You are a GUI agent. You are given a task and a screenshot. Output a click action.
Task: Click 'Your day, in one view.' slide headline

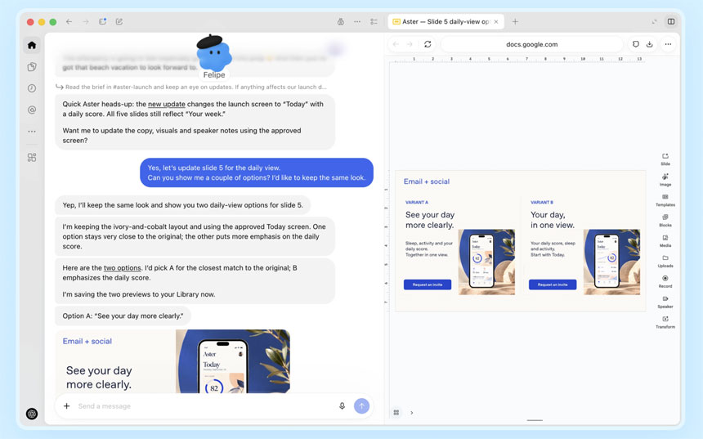click(553, 220)
